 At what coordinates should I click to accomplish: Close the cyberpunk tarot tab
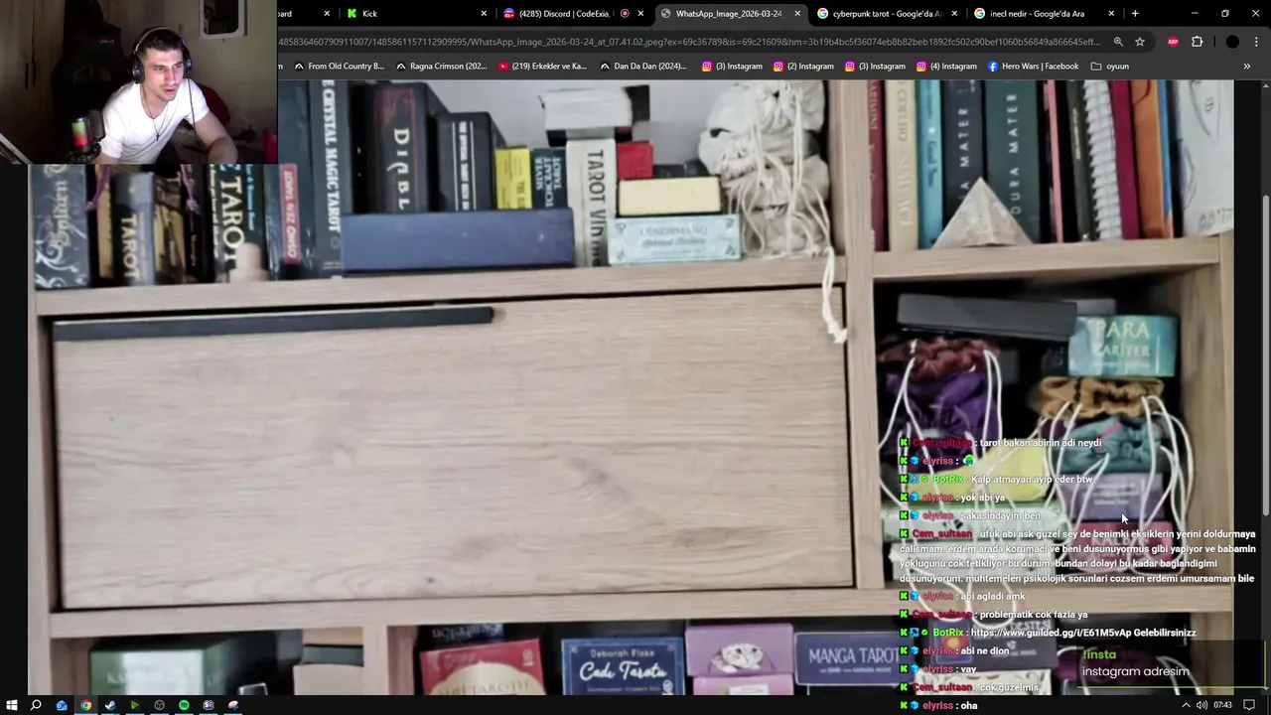[954, 14]
